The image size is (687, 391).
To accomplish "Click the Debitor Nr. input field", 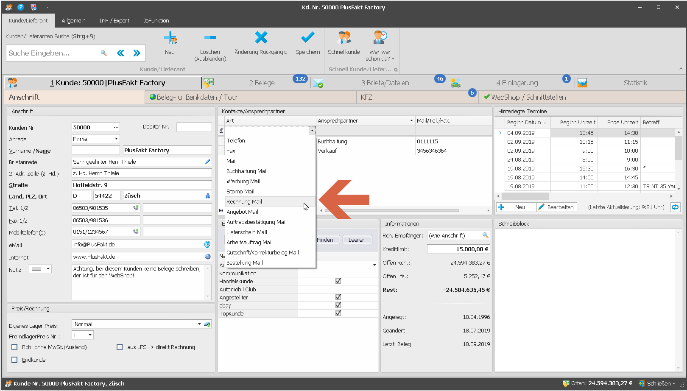I will tap(194, 127).
